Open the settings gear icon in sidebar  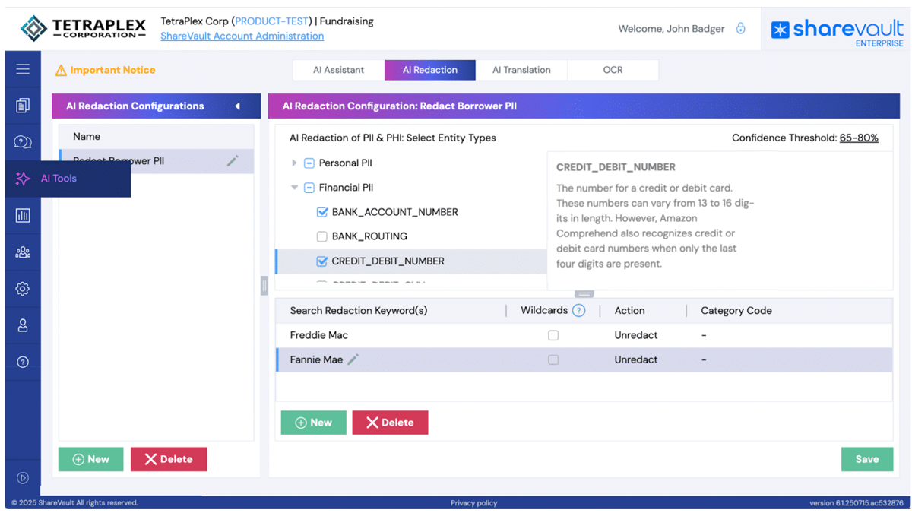(23, 289)
